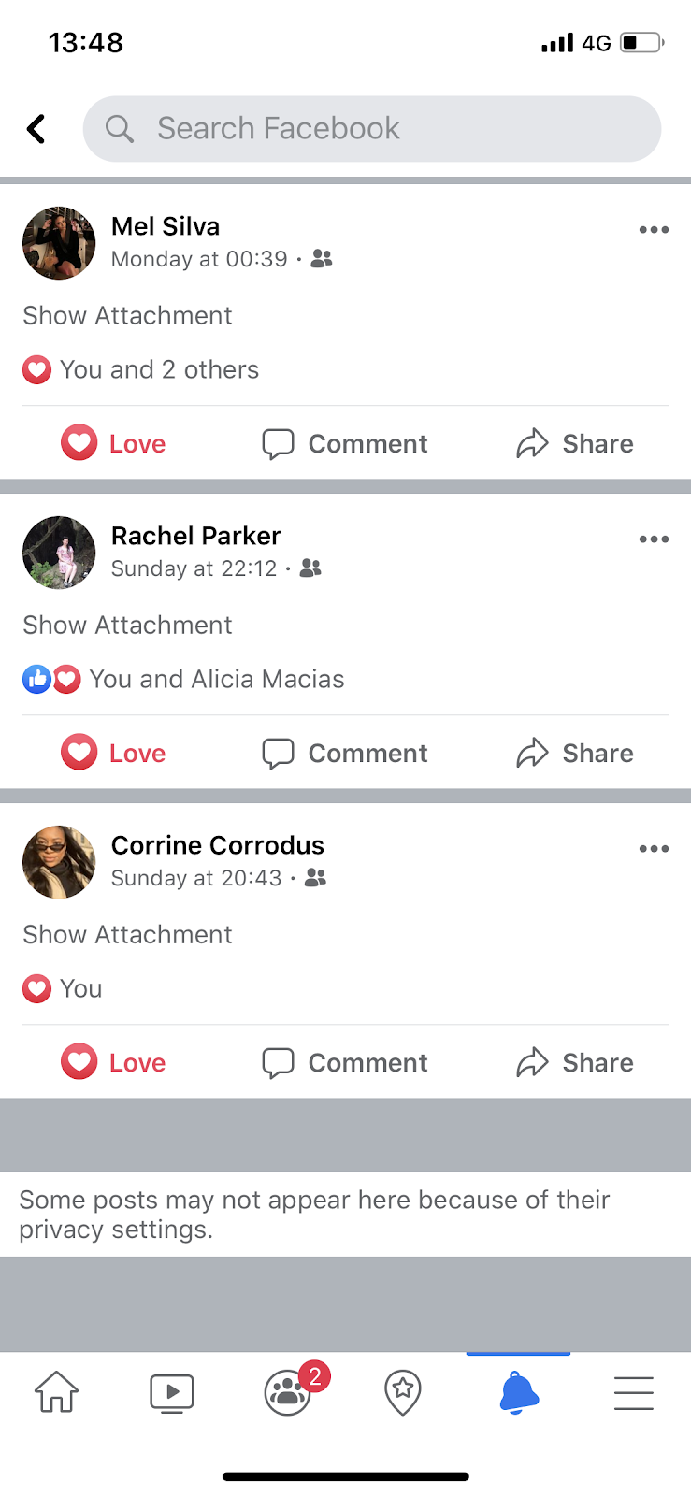Tap the back arrow icon

click(36, 129)
